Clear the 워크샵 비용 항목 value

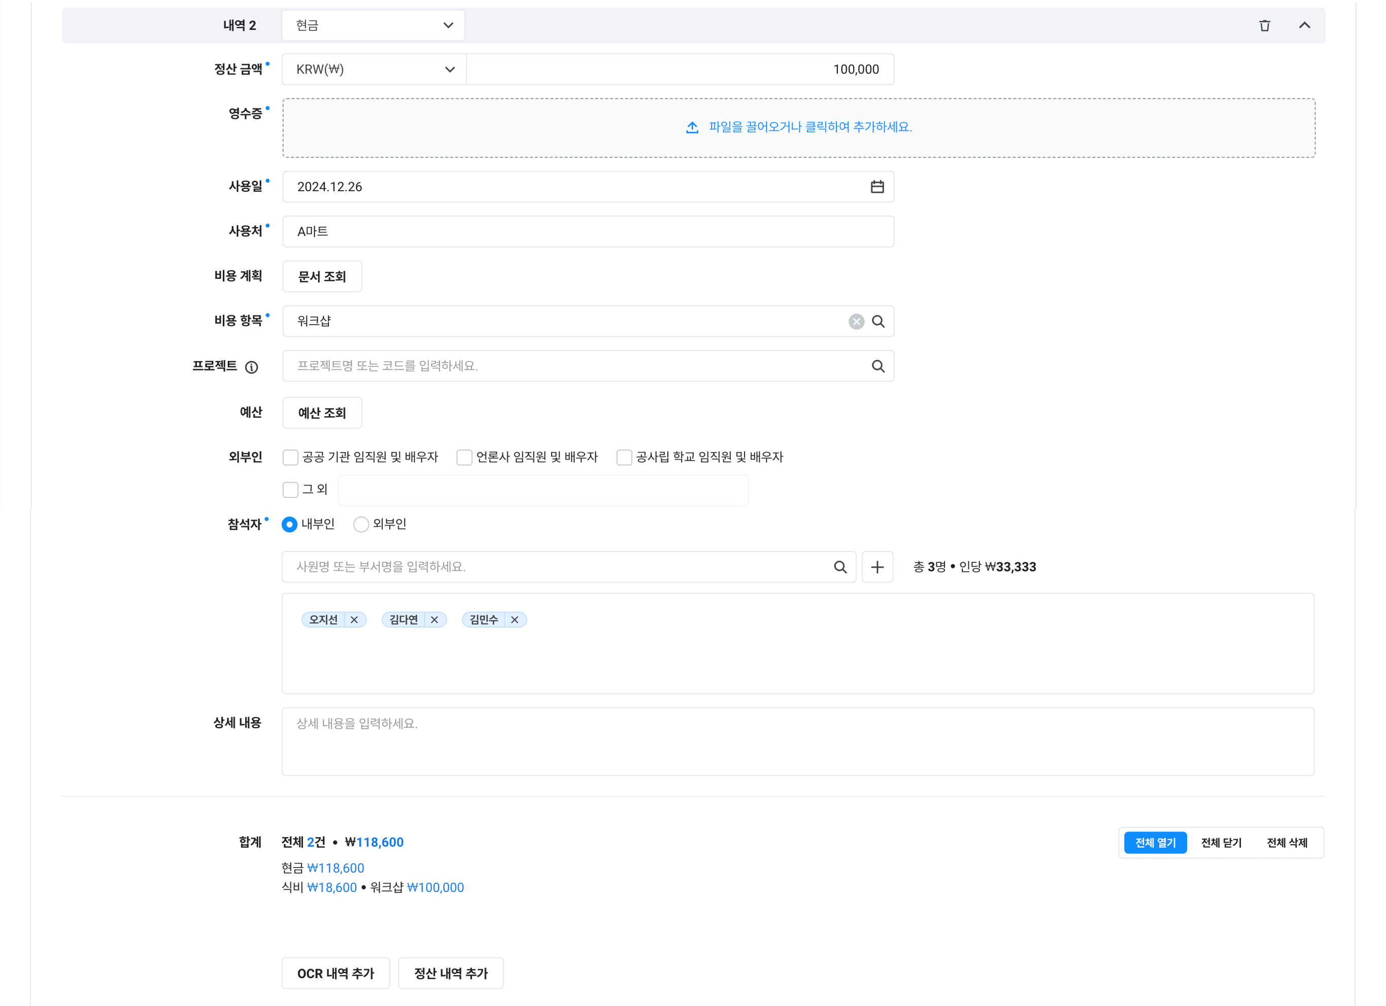point(856,321)
